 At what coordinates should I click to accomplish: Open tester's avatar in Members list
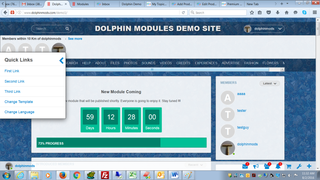pyautogui.click(x=228, y=114)
